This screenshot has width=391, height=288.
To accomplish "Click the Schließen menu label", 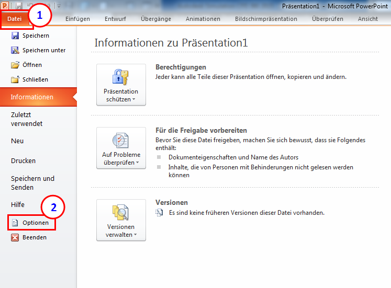I will [x=35, y=79].
